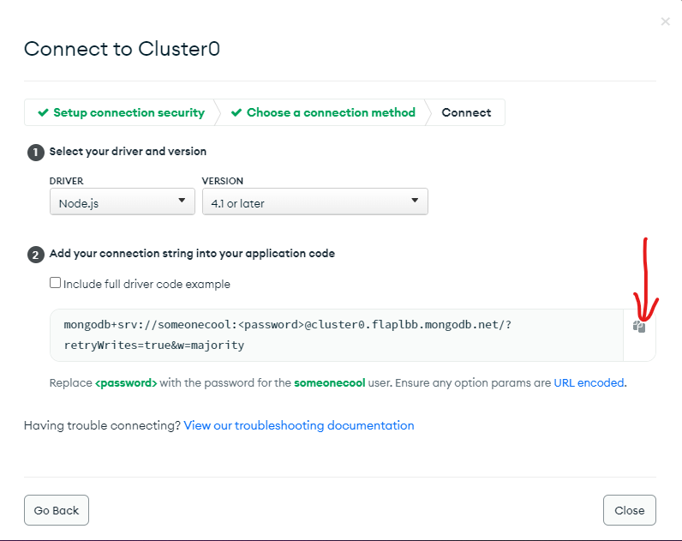Open View our troubleshooting documentation link
The image size is (682, 541).
click(x=299, y=425)
